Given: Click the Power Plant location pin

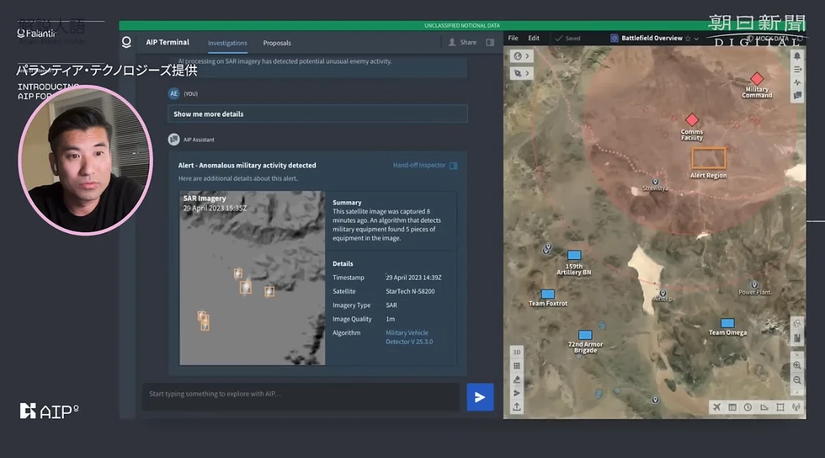Looking at the screenshot, I should pos(754,285).
